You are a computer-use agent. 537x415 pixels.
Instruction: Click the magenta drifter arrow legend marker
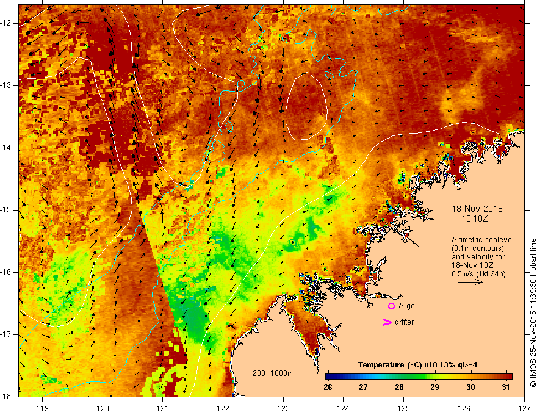pos(387,322)
